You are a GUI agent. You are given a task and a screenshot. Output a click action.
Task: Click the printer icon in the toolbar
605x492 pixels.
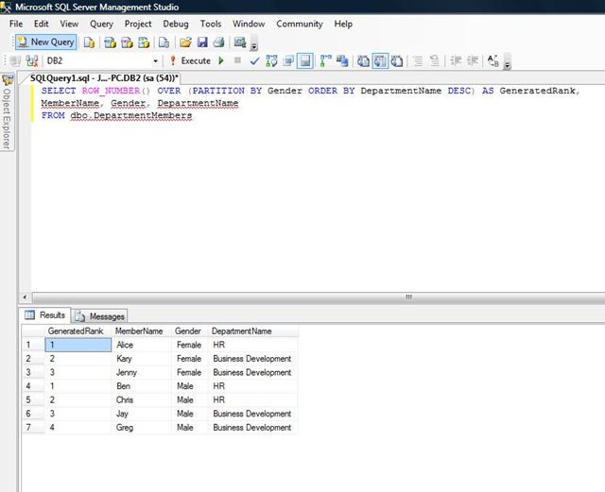218,42
